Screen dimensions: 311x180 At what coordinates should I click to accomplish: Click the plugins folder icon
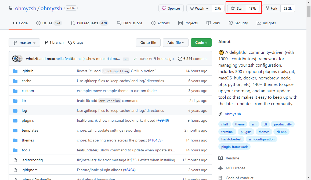[x=15, y=121]
